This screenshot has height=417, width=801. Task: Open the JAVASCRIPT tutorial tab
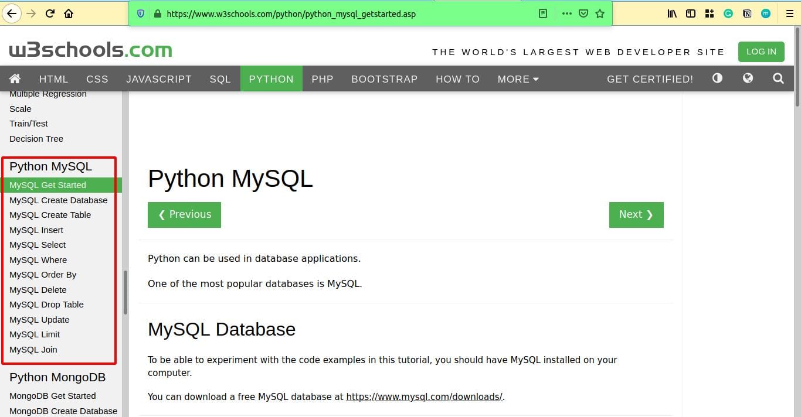[159, 79]
